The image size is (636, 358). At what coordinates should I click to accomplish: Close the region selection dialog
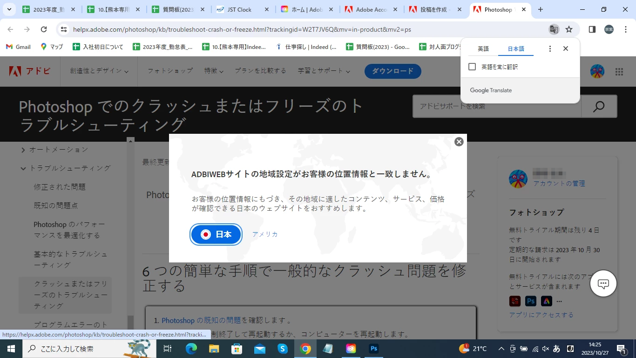[459, 142]
